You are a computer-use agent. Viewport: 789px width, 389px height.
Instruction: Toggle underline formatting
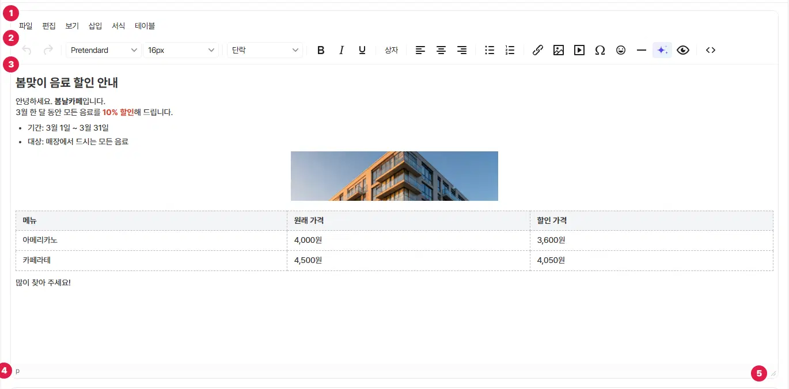(x=362, y=50)
